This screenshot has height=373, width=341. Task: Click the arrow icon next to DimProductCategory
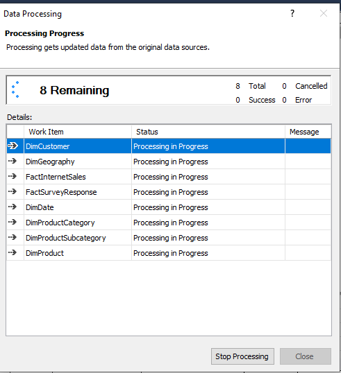click(13, 222)
